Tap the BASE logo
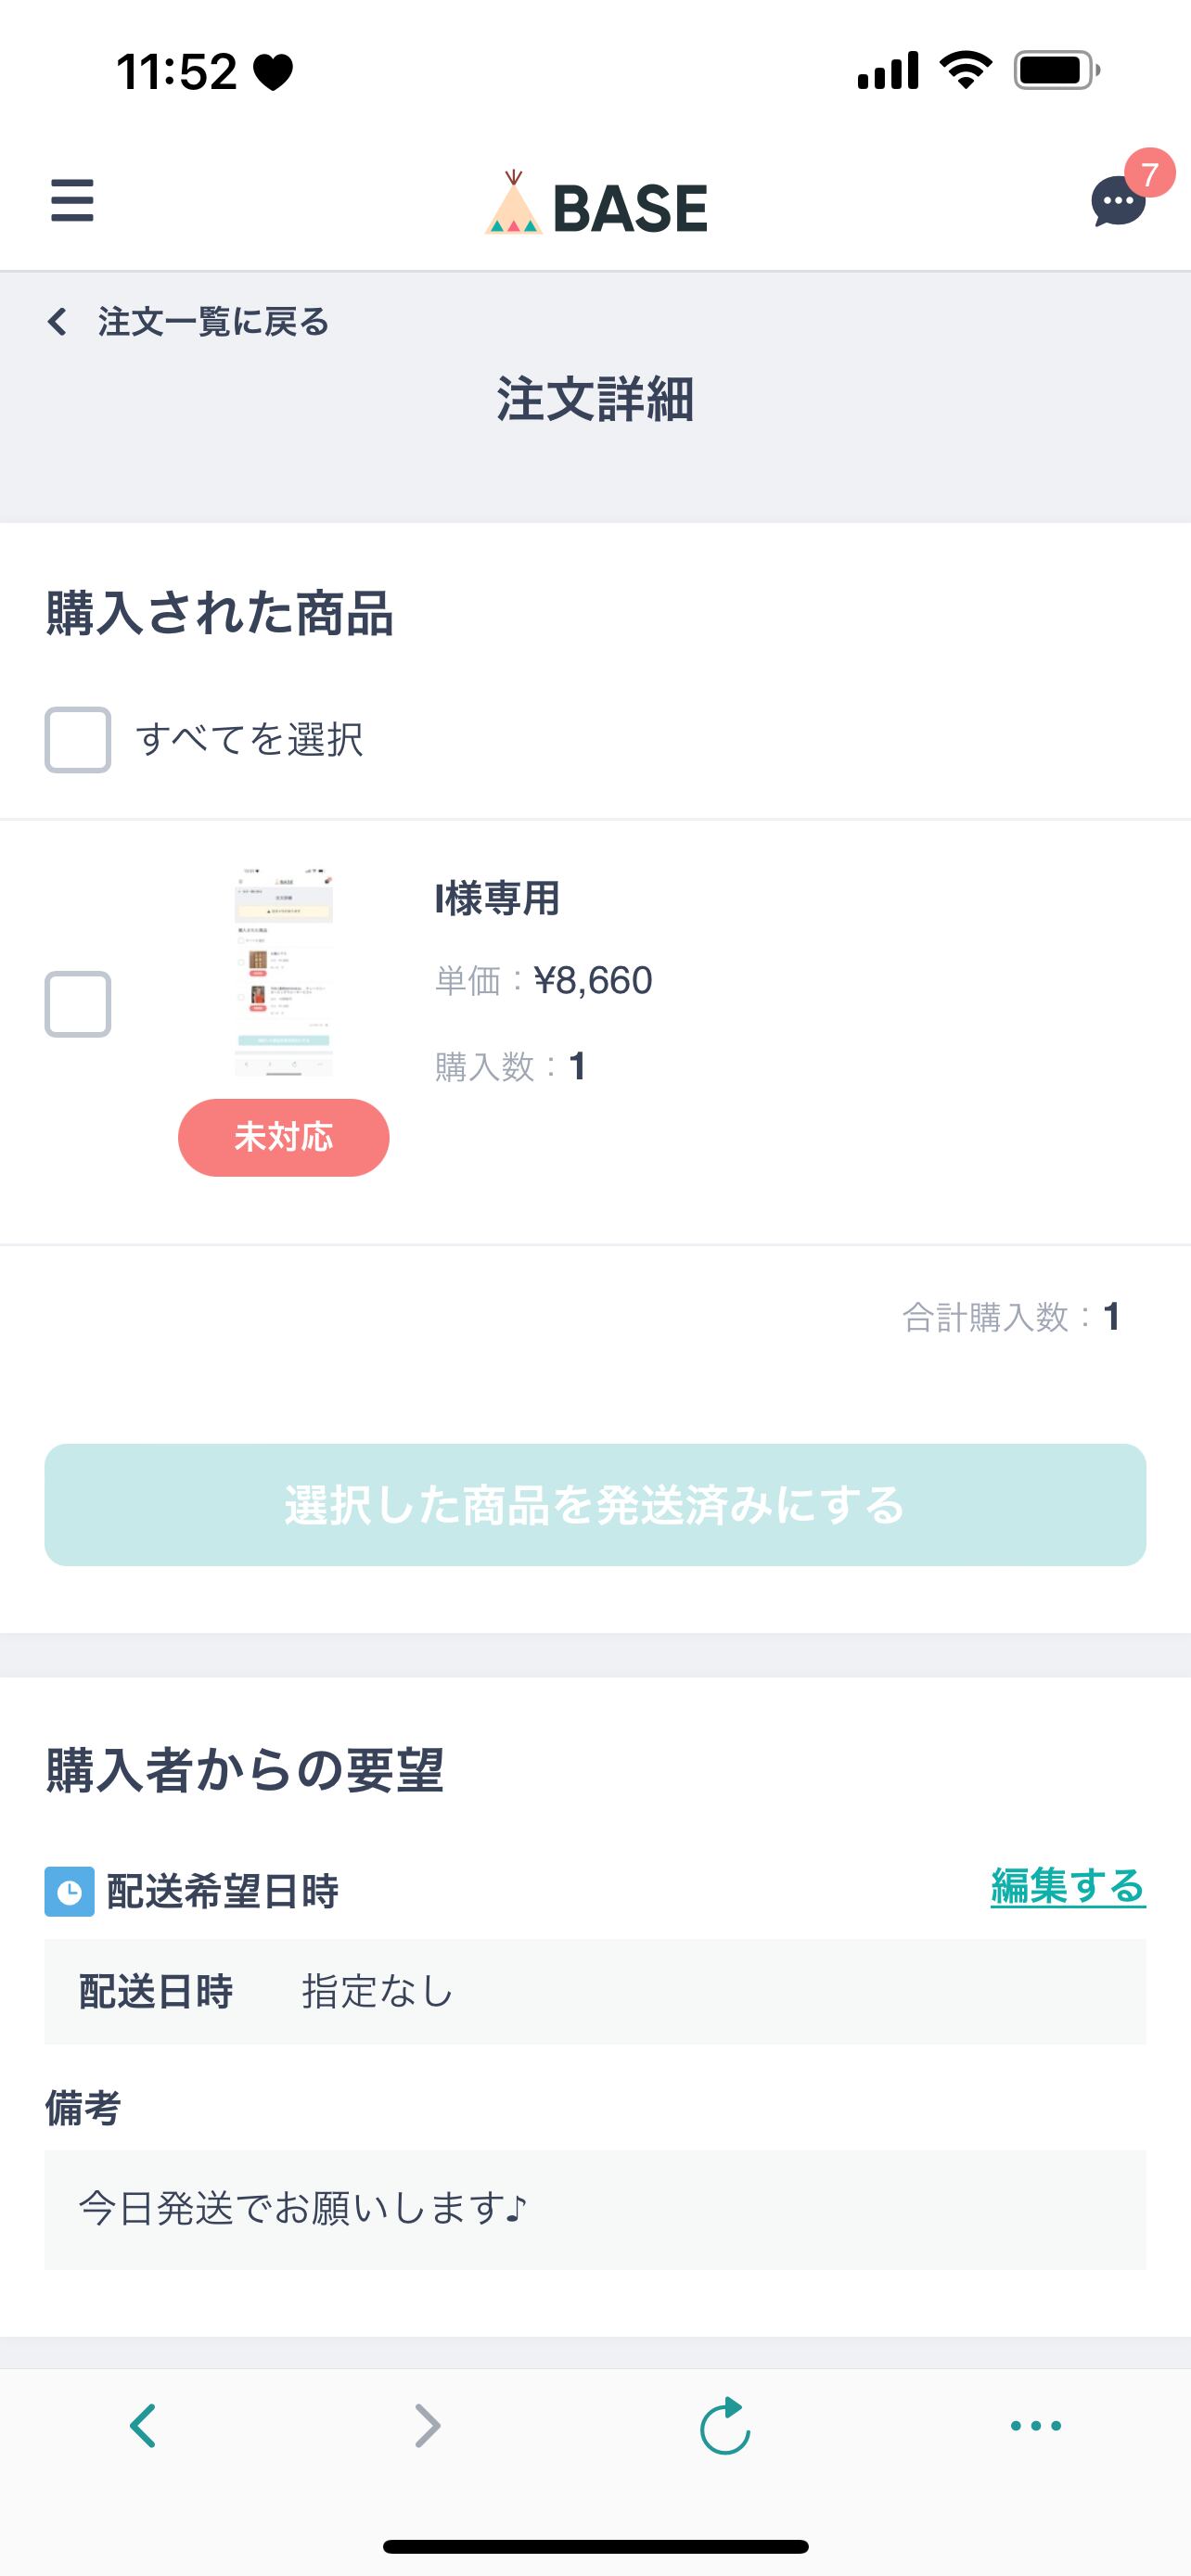The width and height of the screenshot is (1191, 2576). 596,205
